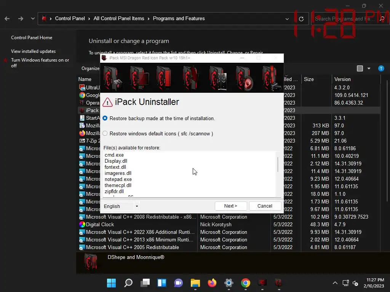This screenshot has height=292, width=390.
Task: Click the UltraUXThemePatcher list icon
Action: tap(82, 87)
